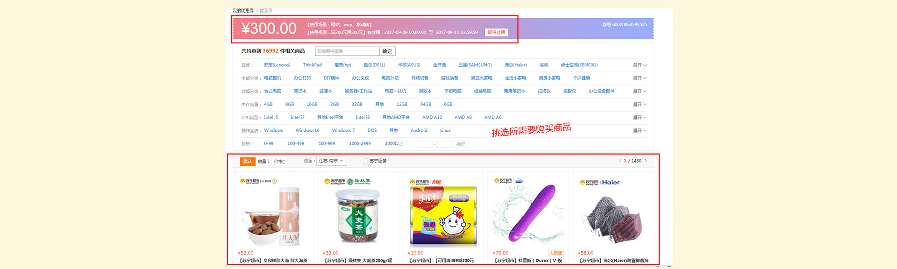Select the 1000-2999 price range
Viewport: 897px width, 269px height.
360,143
